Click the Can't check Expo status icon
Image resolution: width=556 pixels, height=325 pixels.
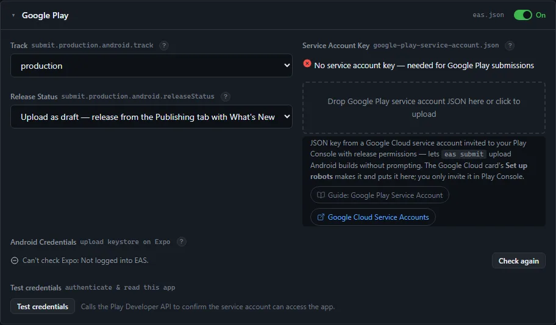15,260
